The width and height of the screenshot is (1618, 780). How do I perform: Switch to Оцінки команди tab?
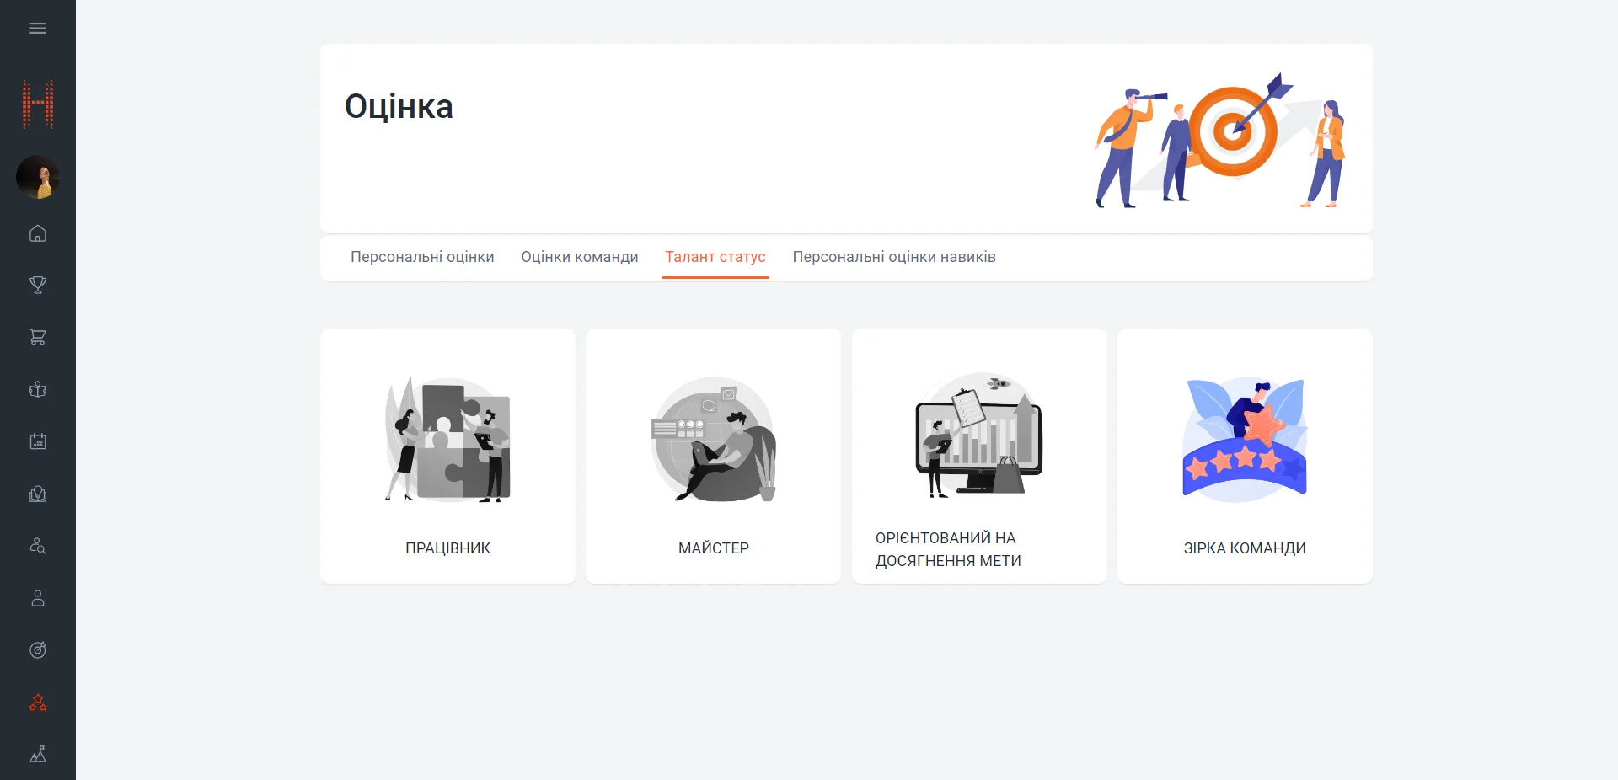[579, 257]
